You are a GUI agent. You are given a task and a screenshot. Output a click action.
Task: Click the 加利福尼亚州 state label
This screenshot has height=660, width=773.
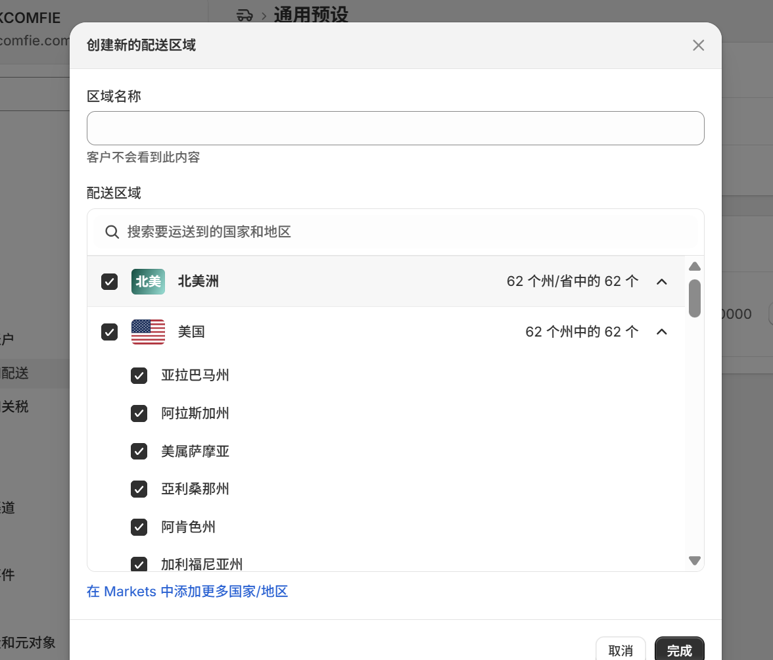pos(202,564)
